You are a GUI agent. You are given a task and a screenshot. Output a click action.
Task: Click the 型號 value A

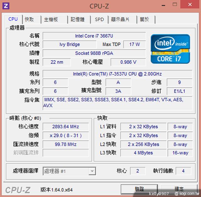pyautogui.click(x=118, y=82)
